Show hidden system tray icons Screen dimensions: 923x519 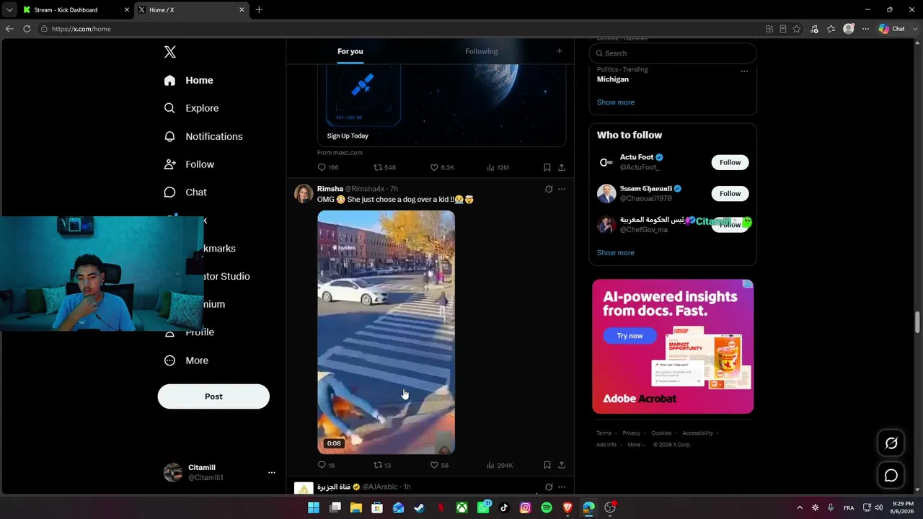(799, 507)
